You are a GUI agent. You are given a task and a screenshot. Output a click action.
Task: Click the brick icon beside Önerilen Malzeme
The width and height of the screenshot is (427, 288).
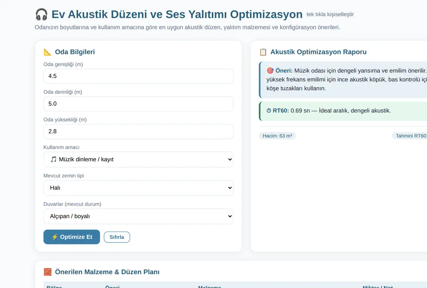pos(47,272)
